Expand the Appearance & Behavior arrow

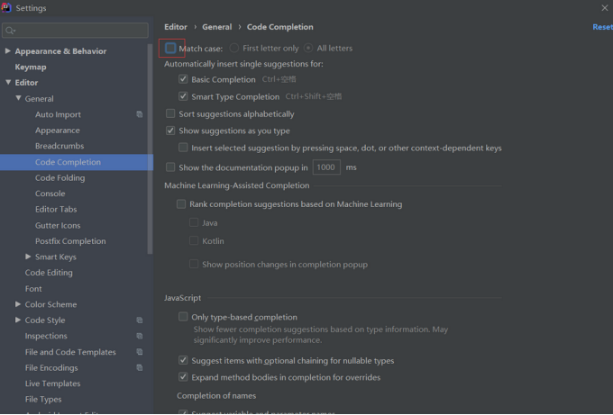click(7, 50)
